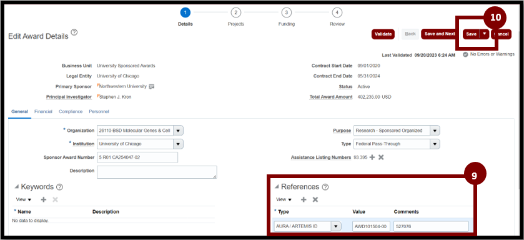Click the Keywords Description column header

(x=106, y=212)
